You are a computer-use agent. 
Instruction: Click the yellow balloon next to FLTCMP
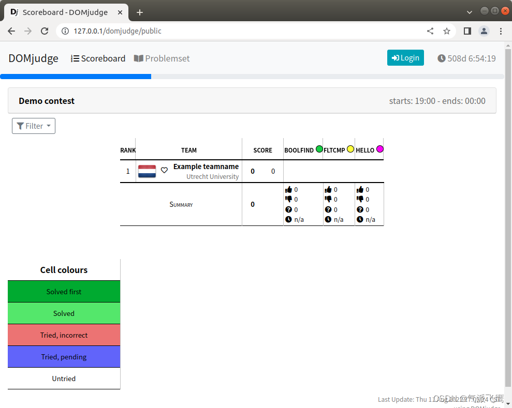[350, 148]
